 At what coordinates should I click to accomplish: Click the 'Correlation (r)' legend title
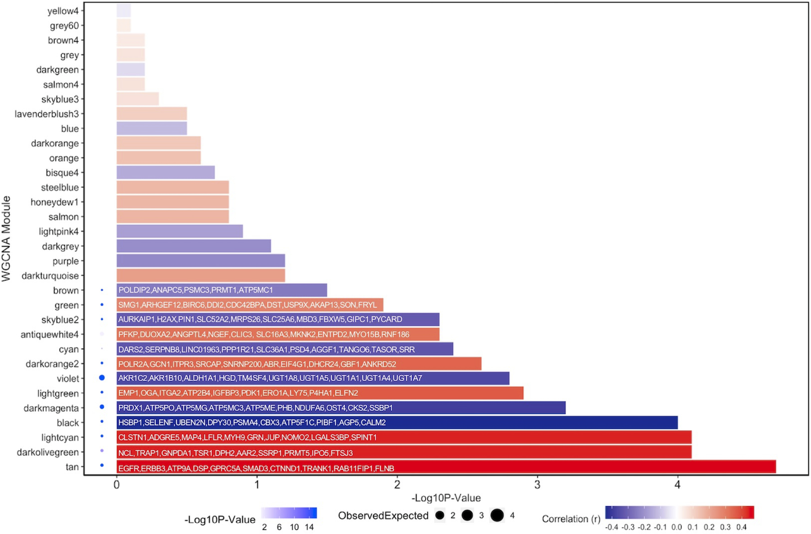pyautogui.click(x=571, y=519)
